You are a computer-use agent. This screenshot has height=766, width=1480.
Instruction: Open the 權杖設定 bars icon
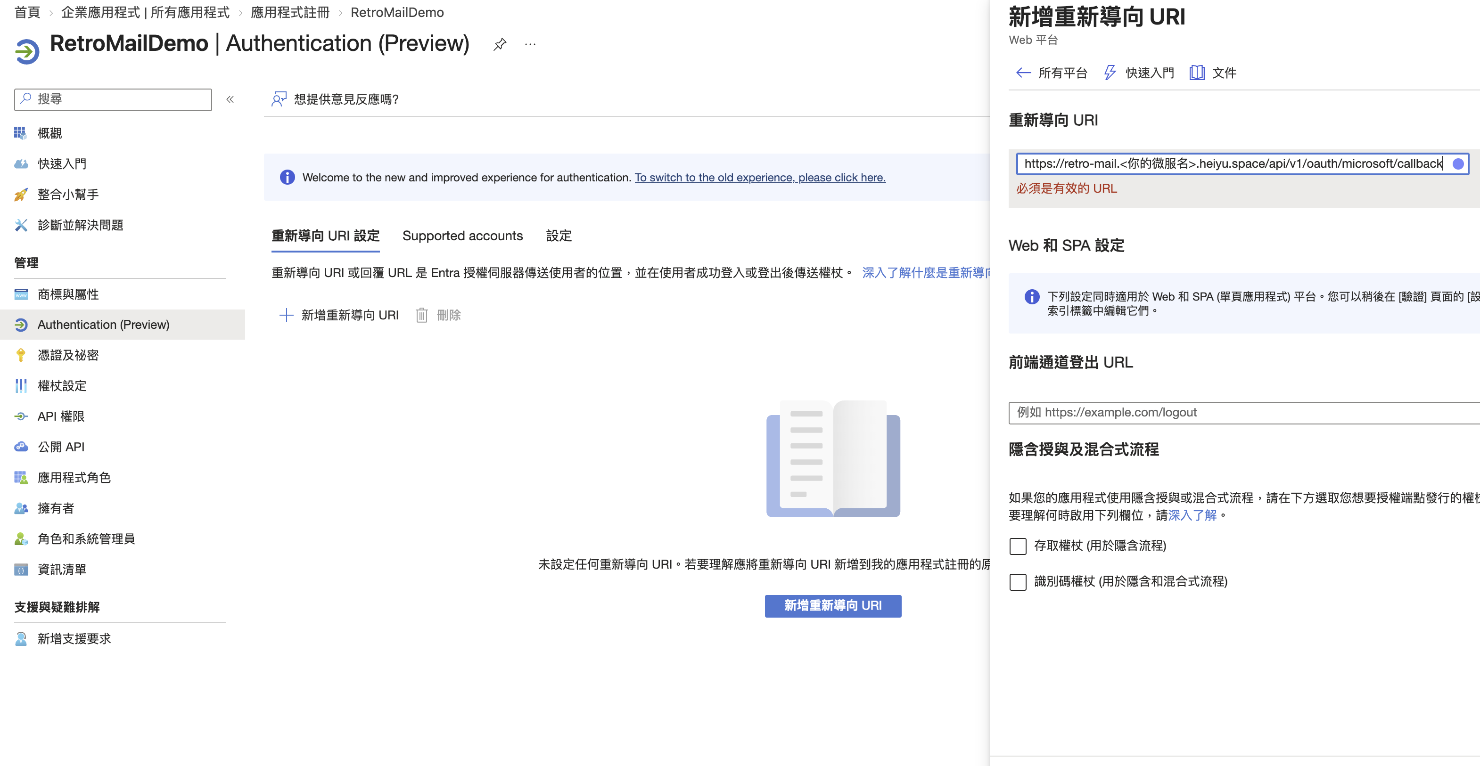(x=21, y=386)
